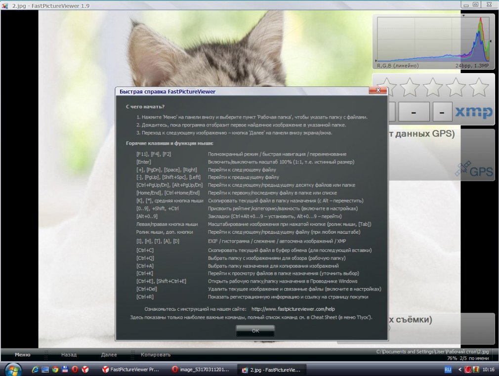Switch to the FastPictureViewer Pr... taskbar window

[x=130, y=370]
